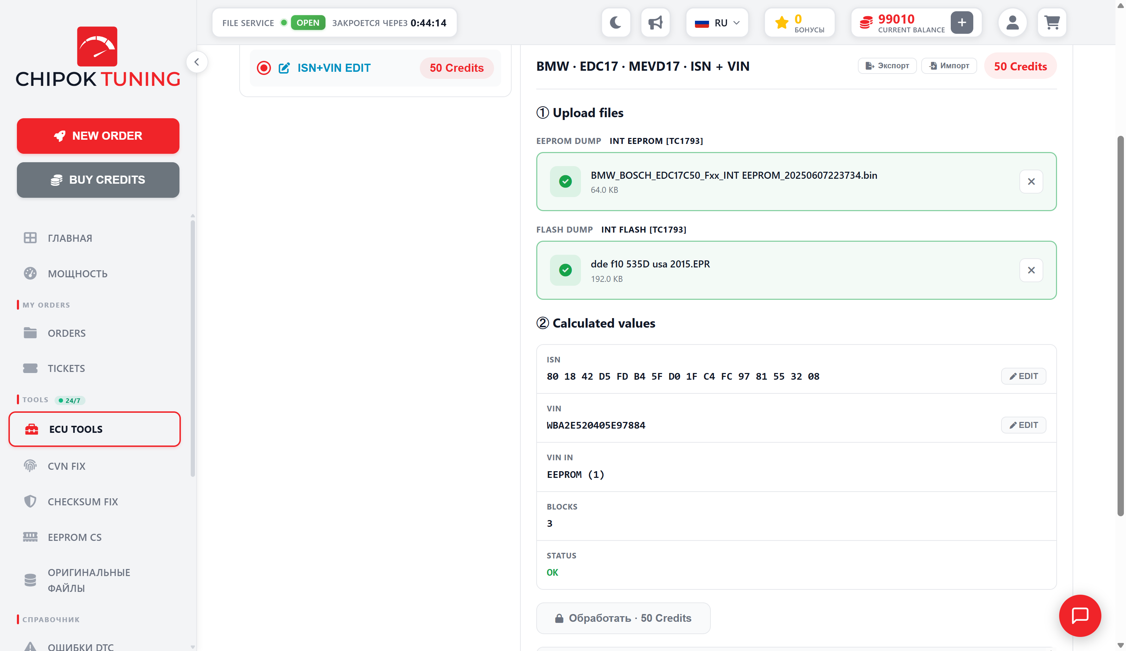The width and height of the screenshot is (1126, 651).
Task: Click the 99010 current balance value
Action: (896, 19)
